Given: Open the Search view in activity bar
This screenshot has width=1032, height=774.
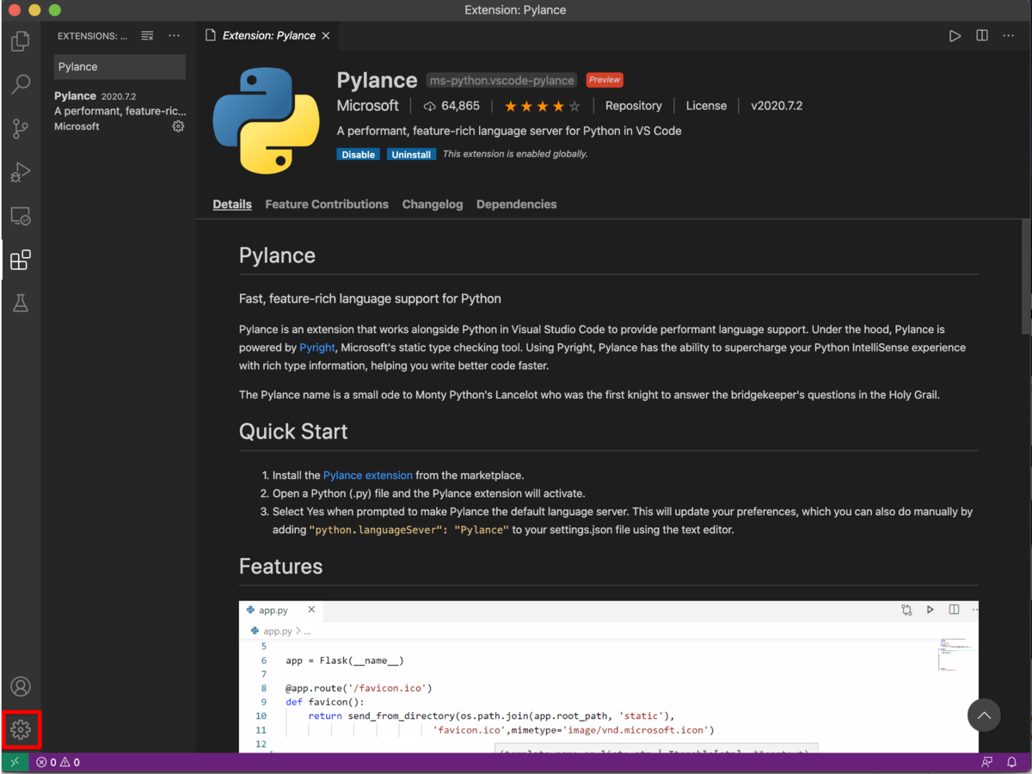Looking at the screenshot, I should tap(21, 84).
